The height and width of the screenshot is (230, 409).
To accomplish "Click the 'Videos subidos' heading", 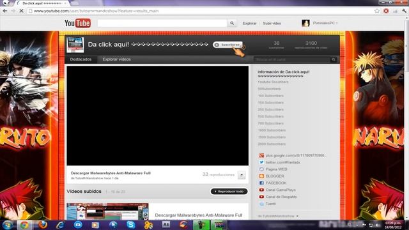I will tap(84, 192).
